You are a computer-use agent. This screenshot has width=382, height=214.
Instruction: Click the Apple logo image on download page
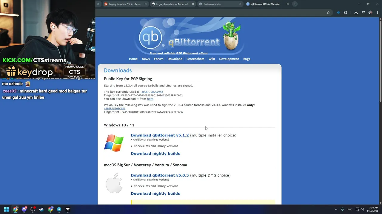tap(114, 183)
